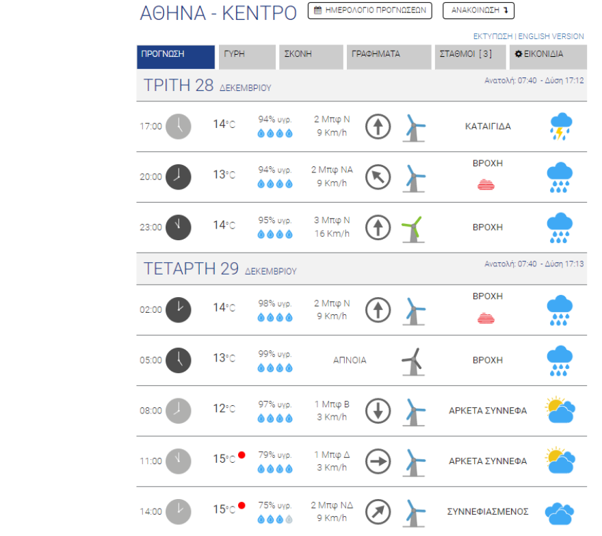This screenshot has width=602, height=536.
Task: Click the clock icon for 02:00
Action: [x=179, y=309]
